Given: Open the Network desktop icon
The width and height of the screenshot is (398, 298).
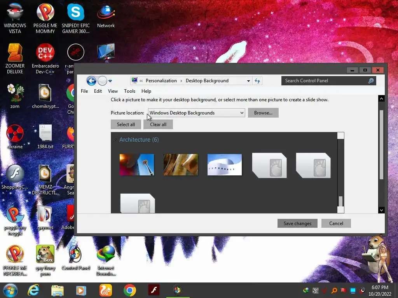Looking at the screenshot, I should [106, 16].
